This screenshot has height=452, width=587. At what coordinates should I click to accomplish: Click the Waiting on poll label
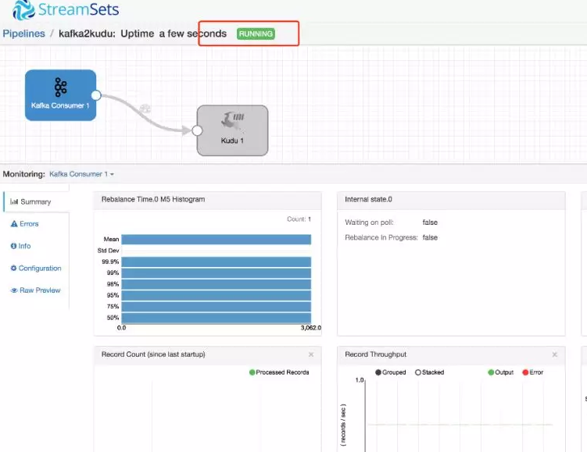coord(369,222)
